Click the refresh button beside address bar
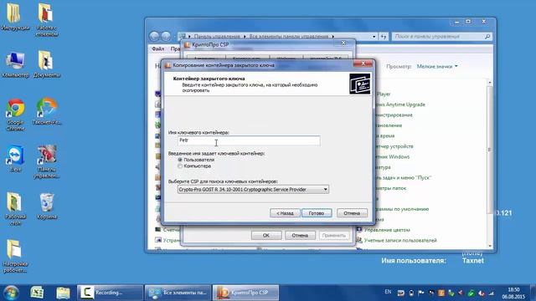This screenshot has width=536, height=301. tap(384, 37)
